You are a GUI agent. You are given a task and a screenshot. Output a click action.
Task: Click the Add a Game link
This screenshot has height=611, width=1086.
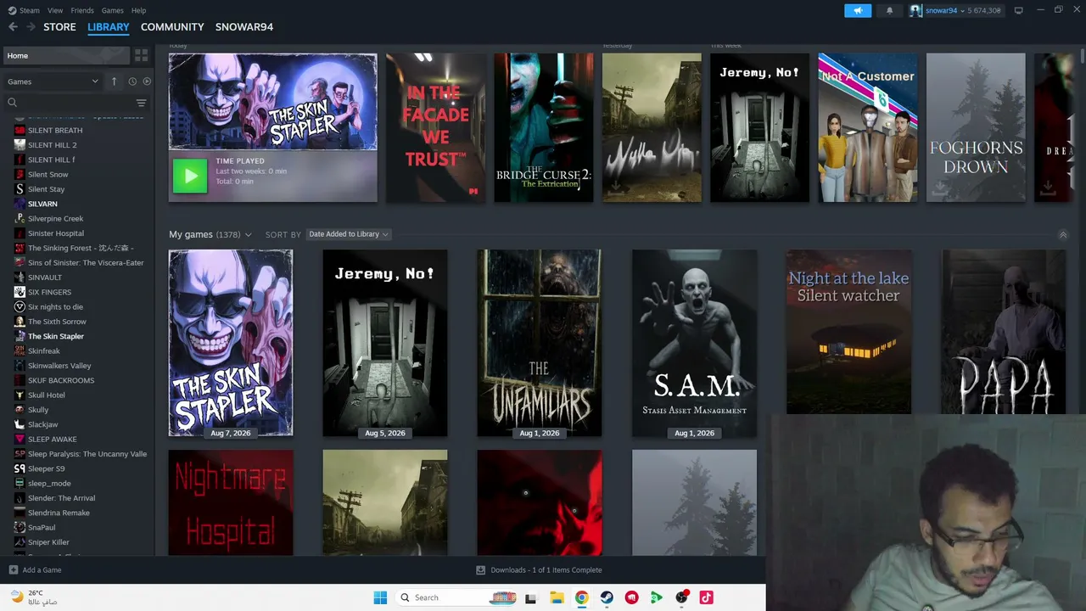point(42,570)
